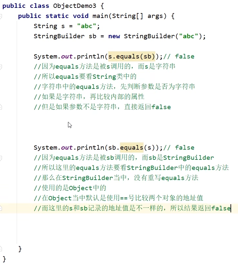This screenshot has height=264, width=238.
Task: Click comment line 但是如果参数不是字符串，直接返回false
Action: (102, 107)
